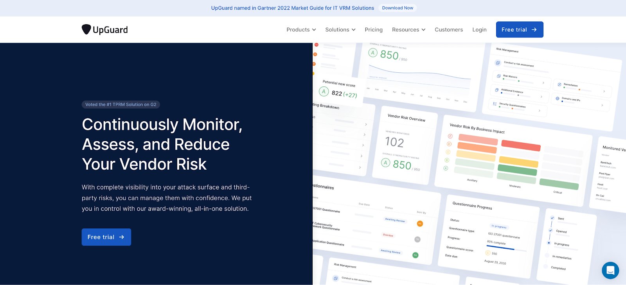This screenshot has width=626, height=285.
Task: Click In progress status badge in Questionnaire Progress
Action: pos(499,226)
